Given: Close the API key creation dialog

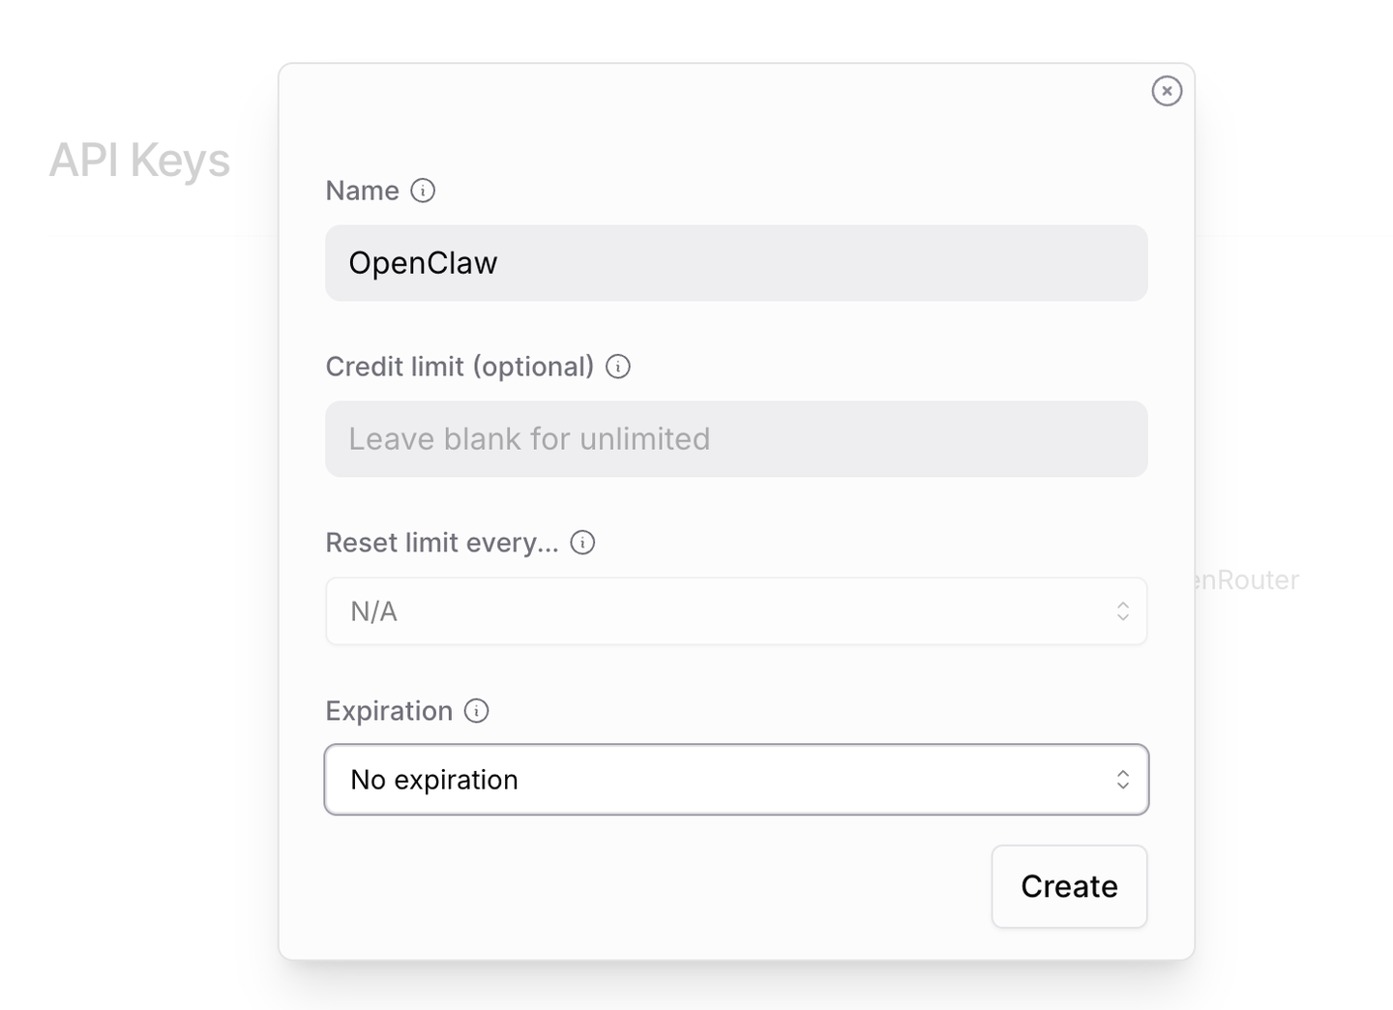Looking at the screenshot, I should point(1167,91).
